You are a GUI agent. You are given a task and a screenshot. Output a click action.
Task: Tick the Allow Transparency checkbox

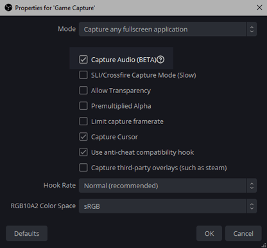[x=83, y=91]
